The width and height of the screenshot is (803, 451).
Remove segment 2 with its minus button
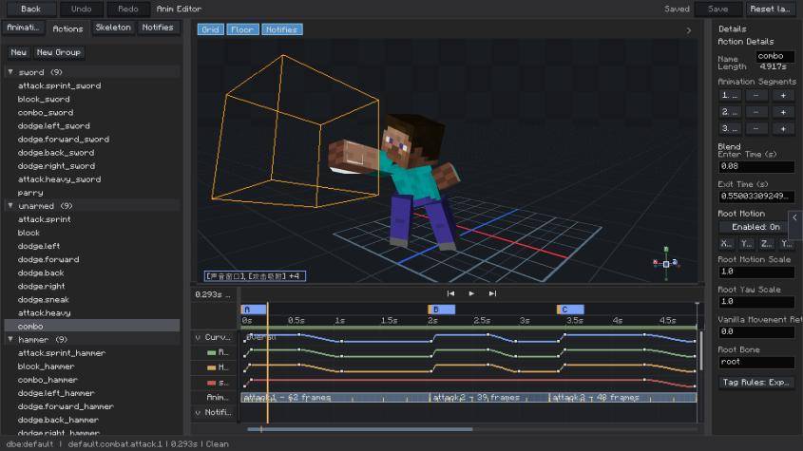pos(755,112)
